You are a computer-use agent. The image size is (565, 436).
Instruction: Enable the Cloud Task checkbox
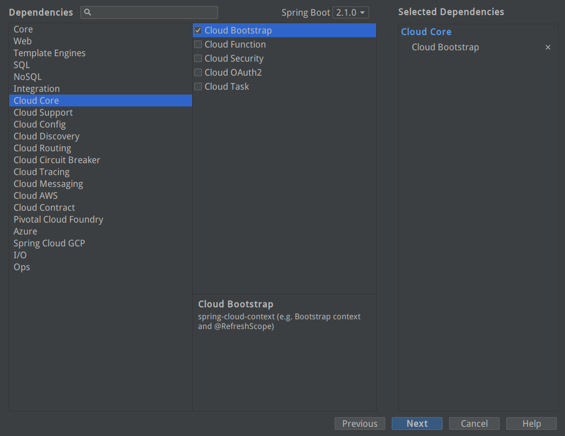[198, 86]
